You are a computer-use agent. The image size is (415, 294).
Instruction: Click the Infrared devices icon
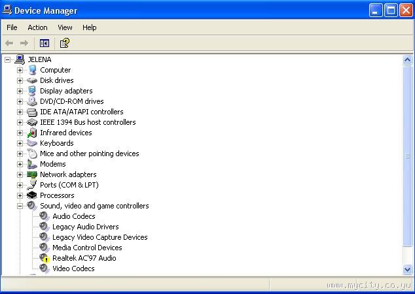pyautogui.click(x=32, y=133)
